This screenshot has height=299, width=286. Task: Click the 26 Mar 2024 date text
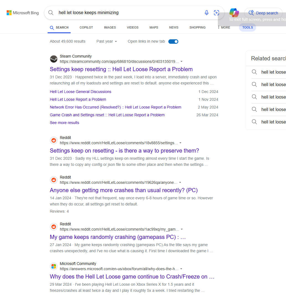[x=207, y=115]
